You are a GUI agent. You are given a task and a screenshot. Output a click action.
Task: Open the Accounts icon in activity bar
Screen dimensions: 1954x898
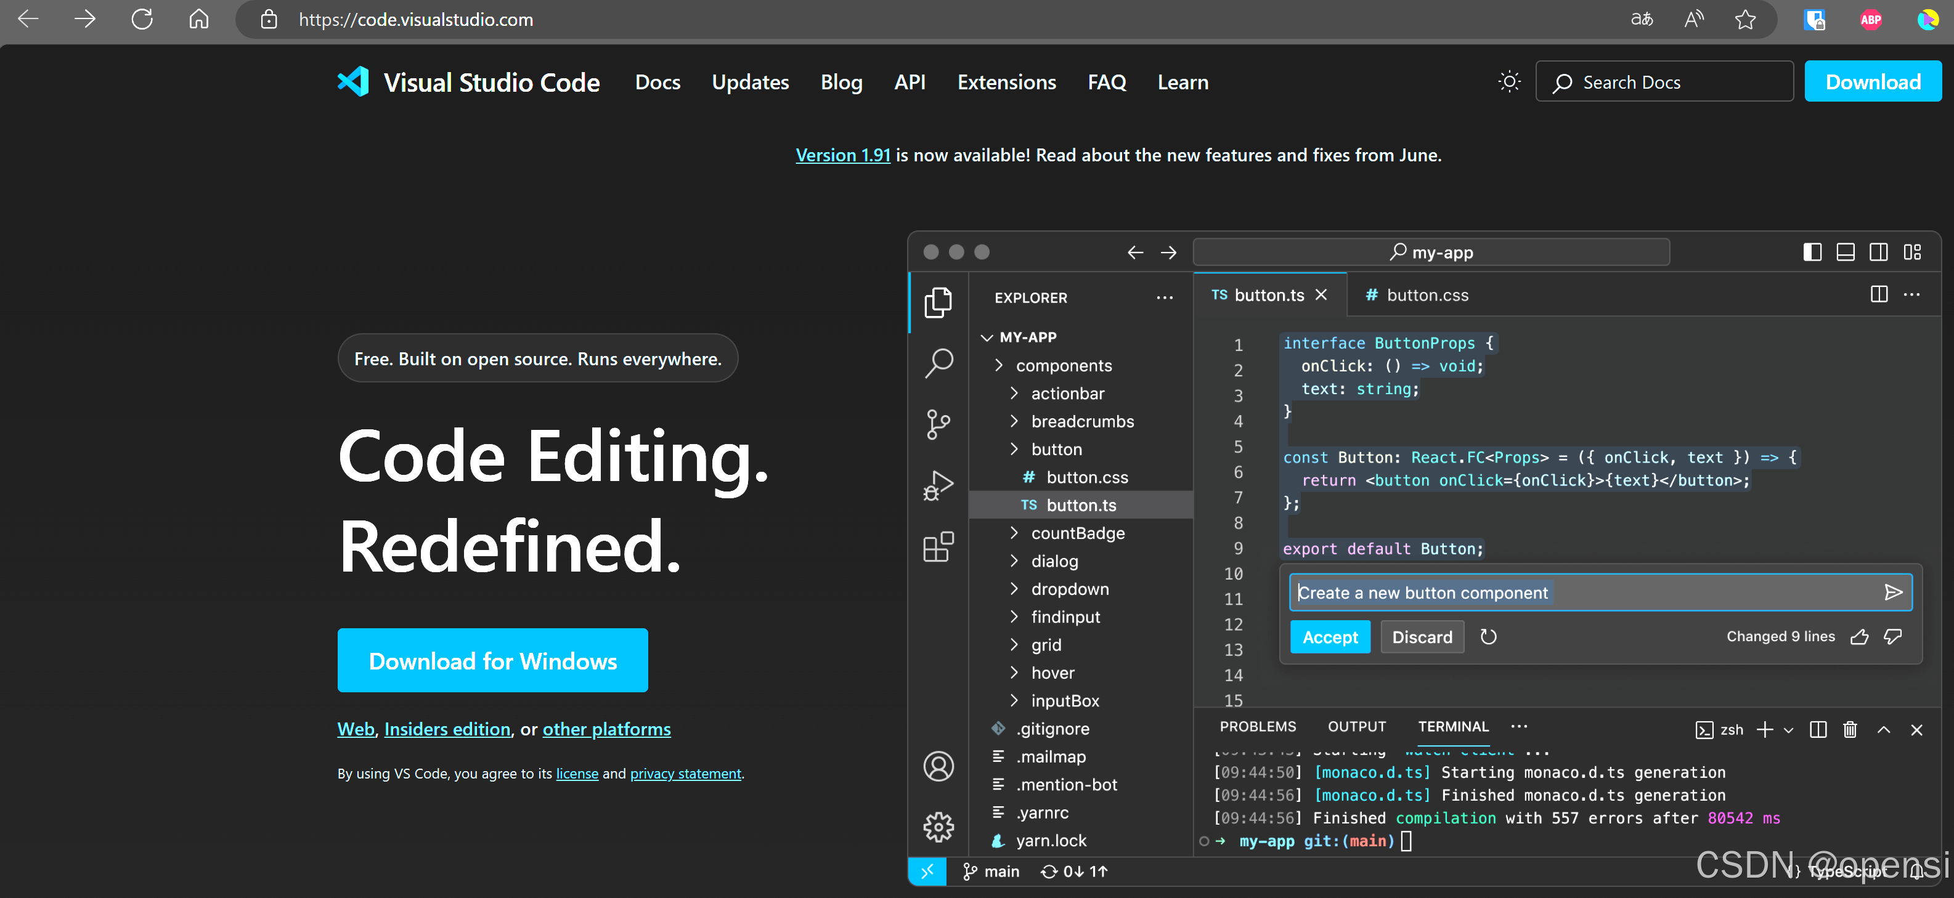(938, 766)
